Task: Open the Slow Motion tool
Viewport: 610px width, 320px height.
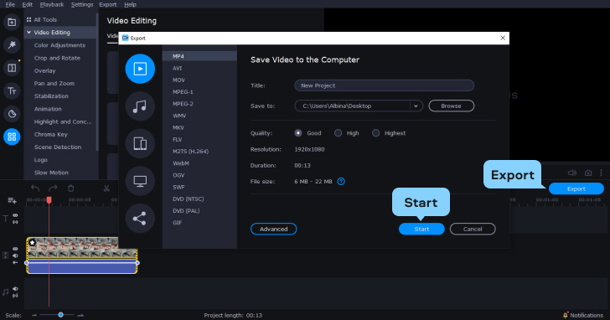Action: point(51,173)
